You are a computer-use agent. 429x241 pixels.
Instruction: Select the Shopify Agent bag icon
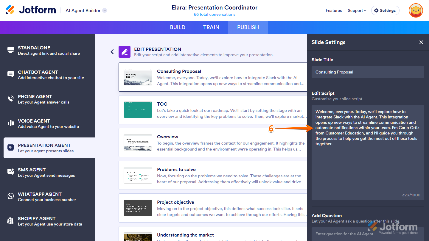[11, 221]
